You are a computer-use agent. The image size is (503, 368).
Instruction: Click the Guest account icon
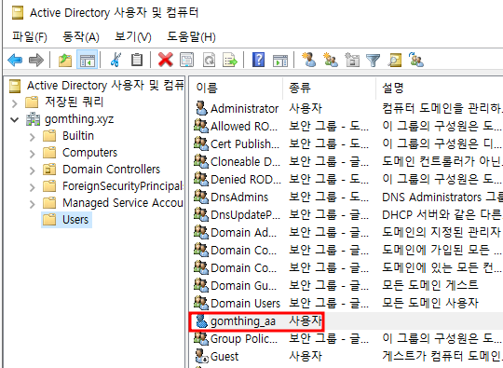pyautogui.click(x=201, y=356)
